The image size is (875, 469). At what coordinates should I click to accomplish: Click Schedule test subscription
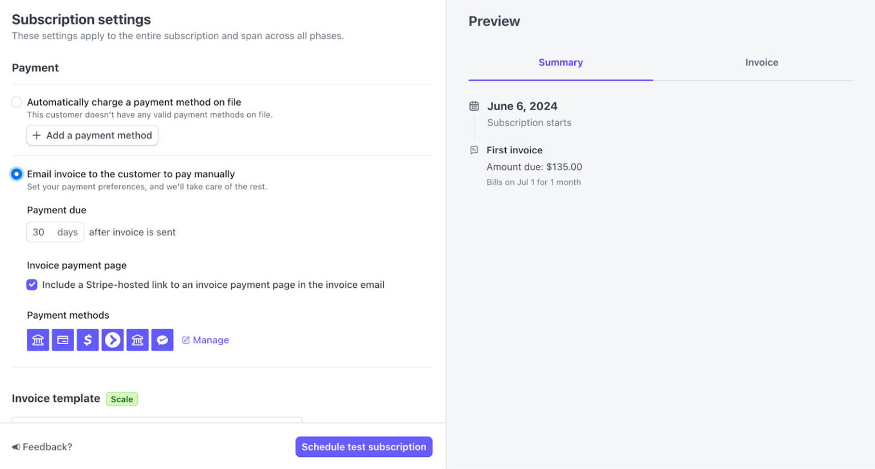click(x=363, y=447)
